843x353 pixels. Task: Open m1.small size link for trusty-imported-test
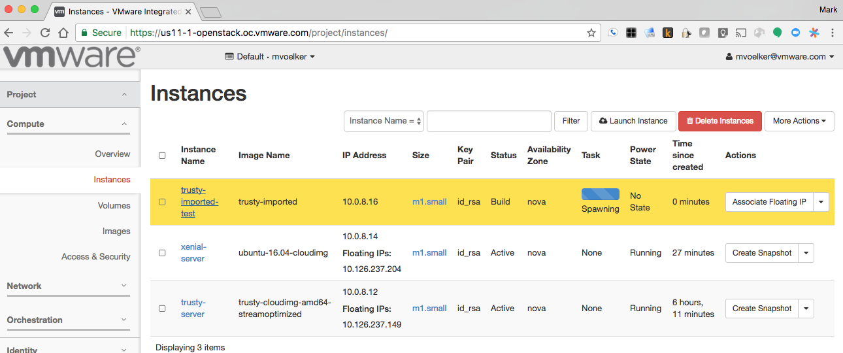click(429, 202)
